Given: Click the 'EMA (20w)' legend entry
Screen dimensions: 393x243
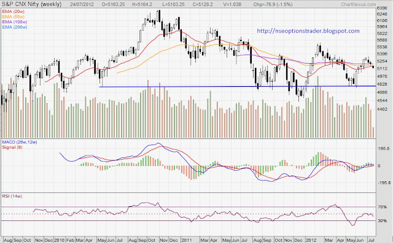Looking at the screenshot, I should coord(14,12).
